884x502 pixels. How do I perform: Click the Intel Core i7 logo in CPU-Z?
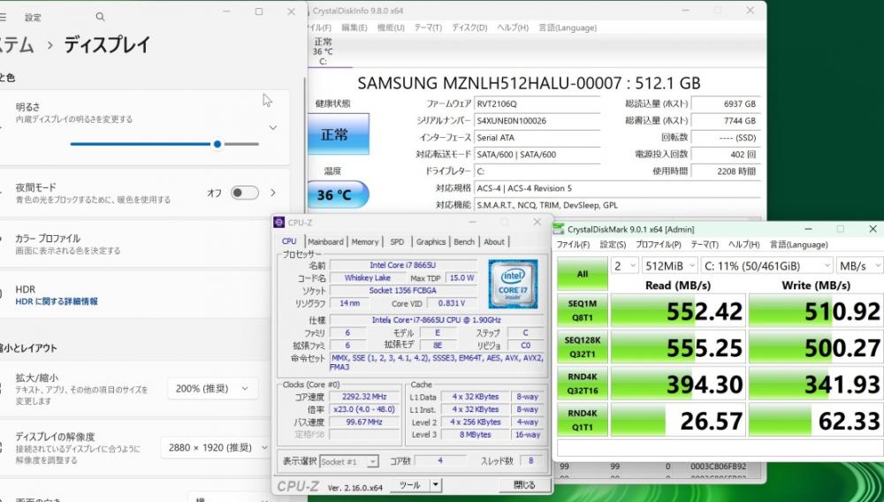point(513,284)
